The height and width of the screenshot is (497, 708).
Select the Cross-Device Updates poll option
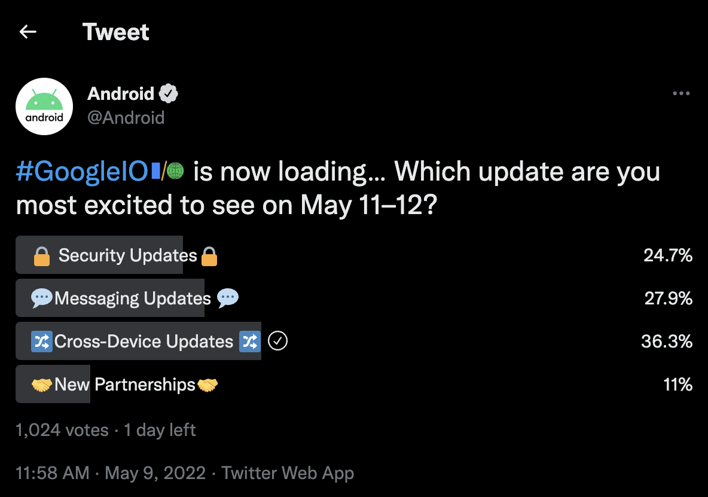pos(144,342)
